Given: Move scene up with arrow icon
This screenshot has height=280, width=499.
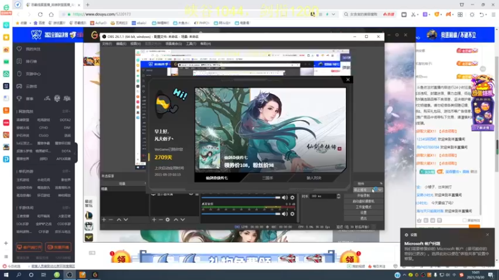Looking at the screenshot, I should [119, 220].
